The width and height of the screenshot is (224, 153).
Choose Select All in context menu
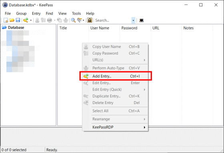coord(115,111)
